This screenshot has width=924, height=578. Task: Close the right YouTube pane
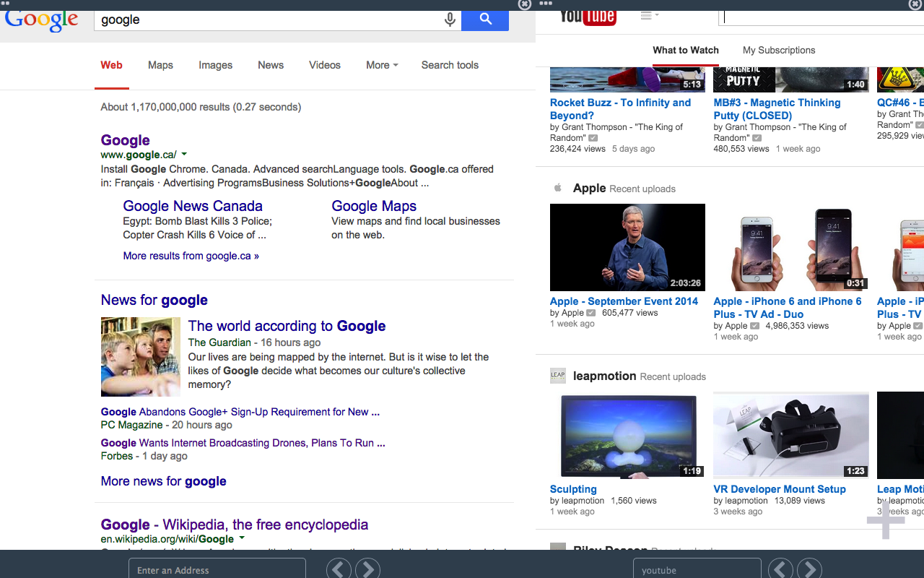click(x=915, y=4)
